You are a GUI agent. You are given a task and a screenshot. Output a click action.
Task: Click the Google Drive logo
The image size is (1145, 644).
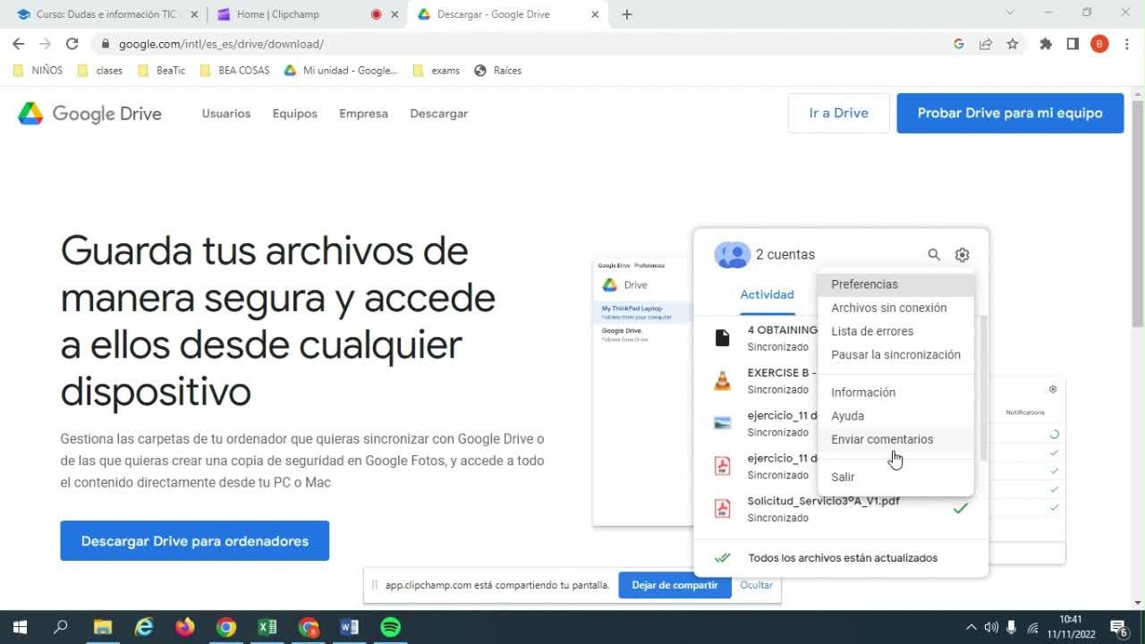pos(89,114)
